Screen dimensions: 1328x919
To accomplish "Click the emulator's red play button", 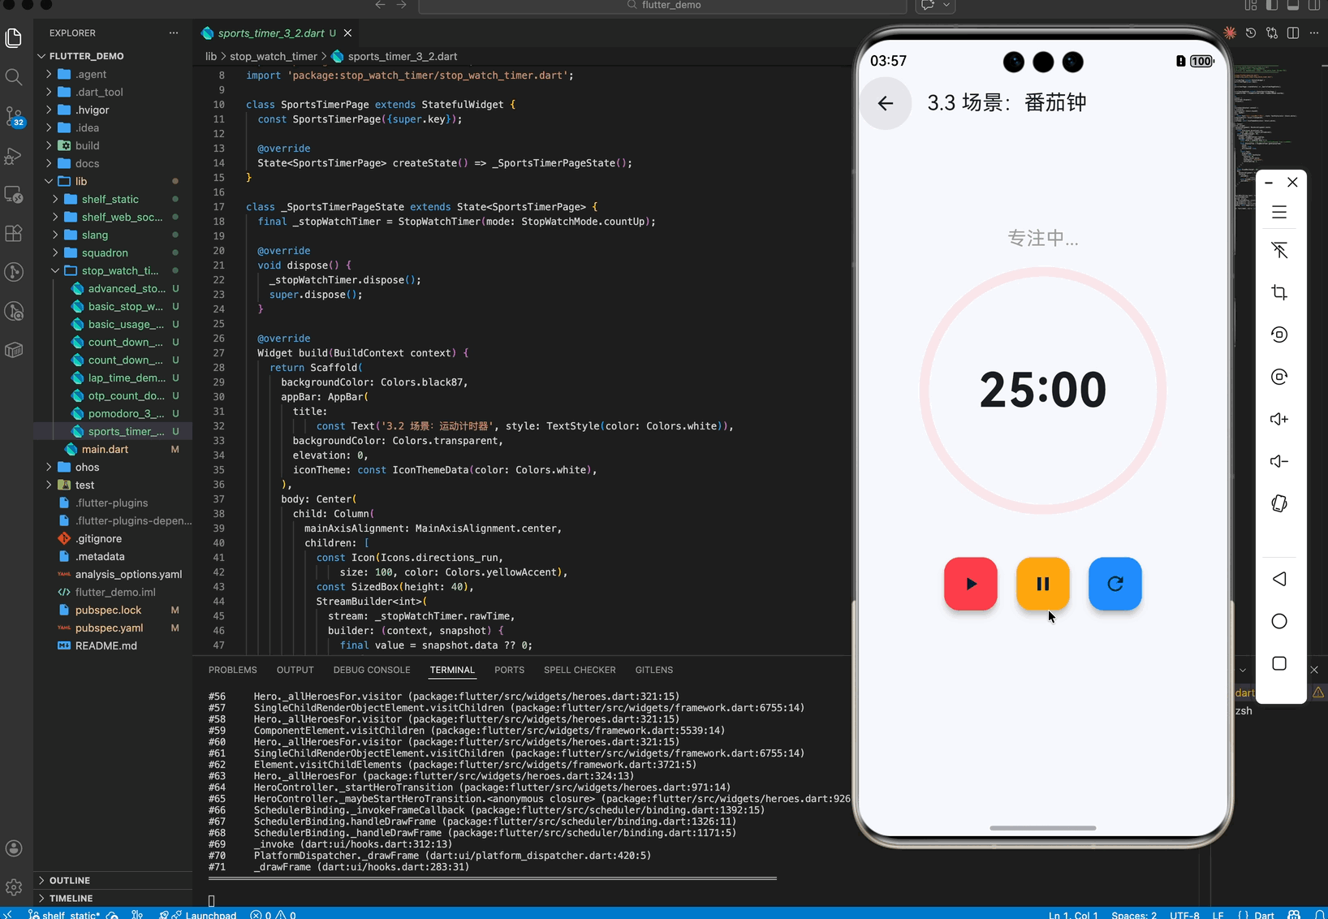I will coord(971,584).
